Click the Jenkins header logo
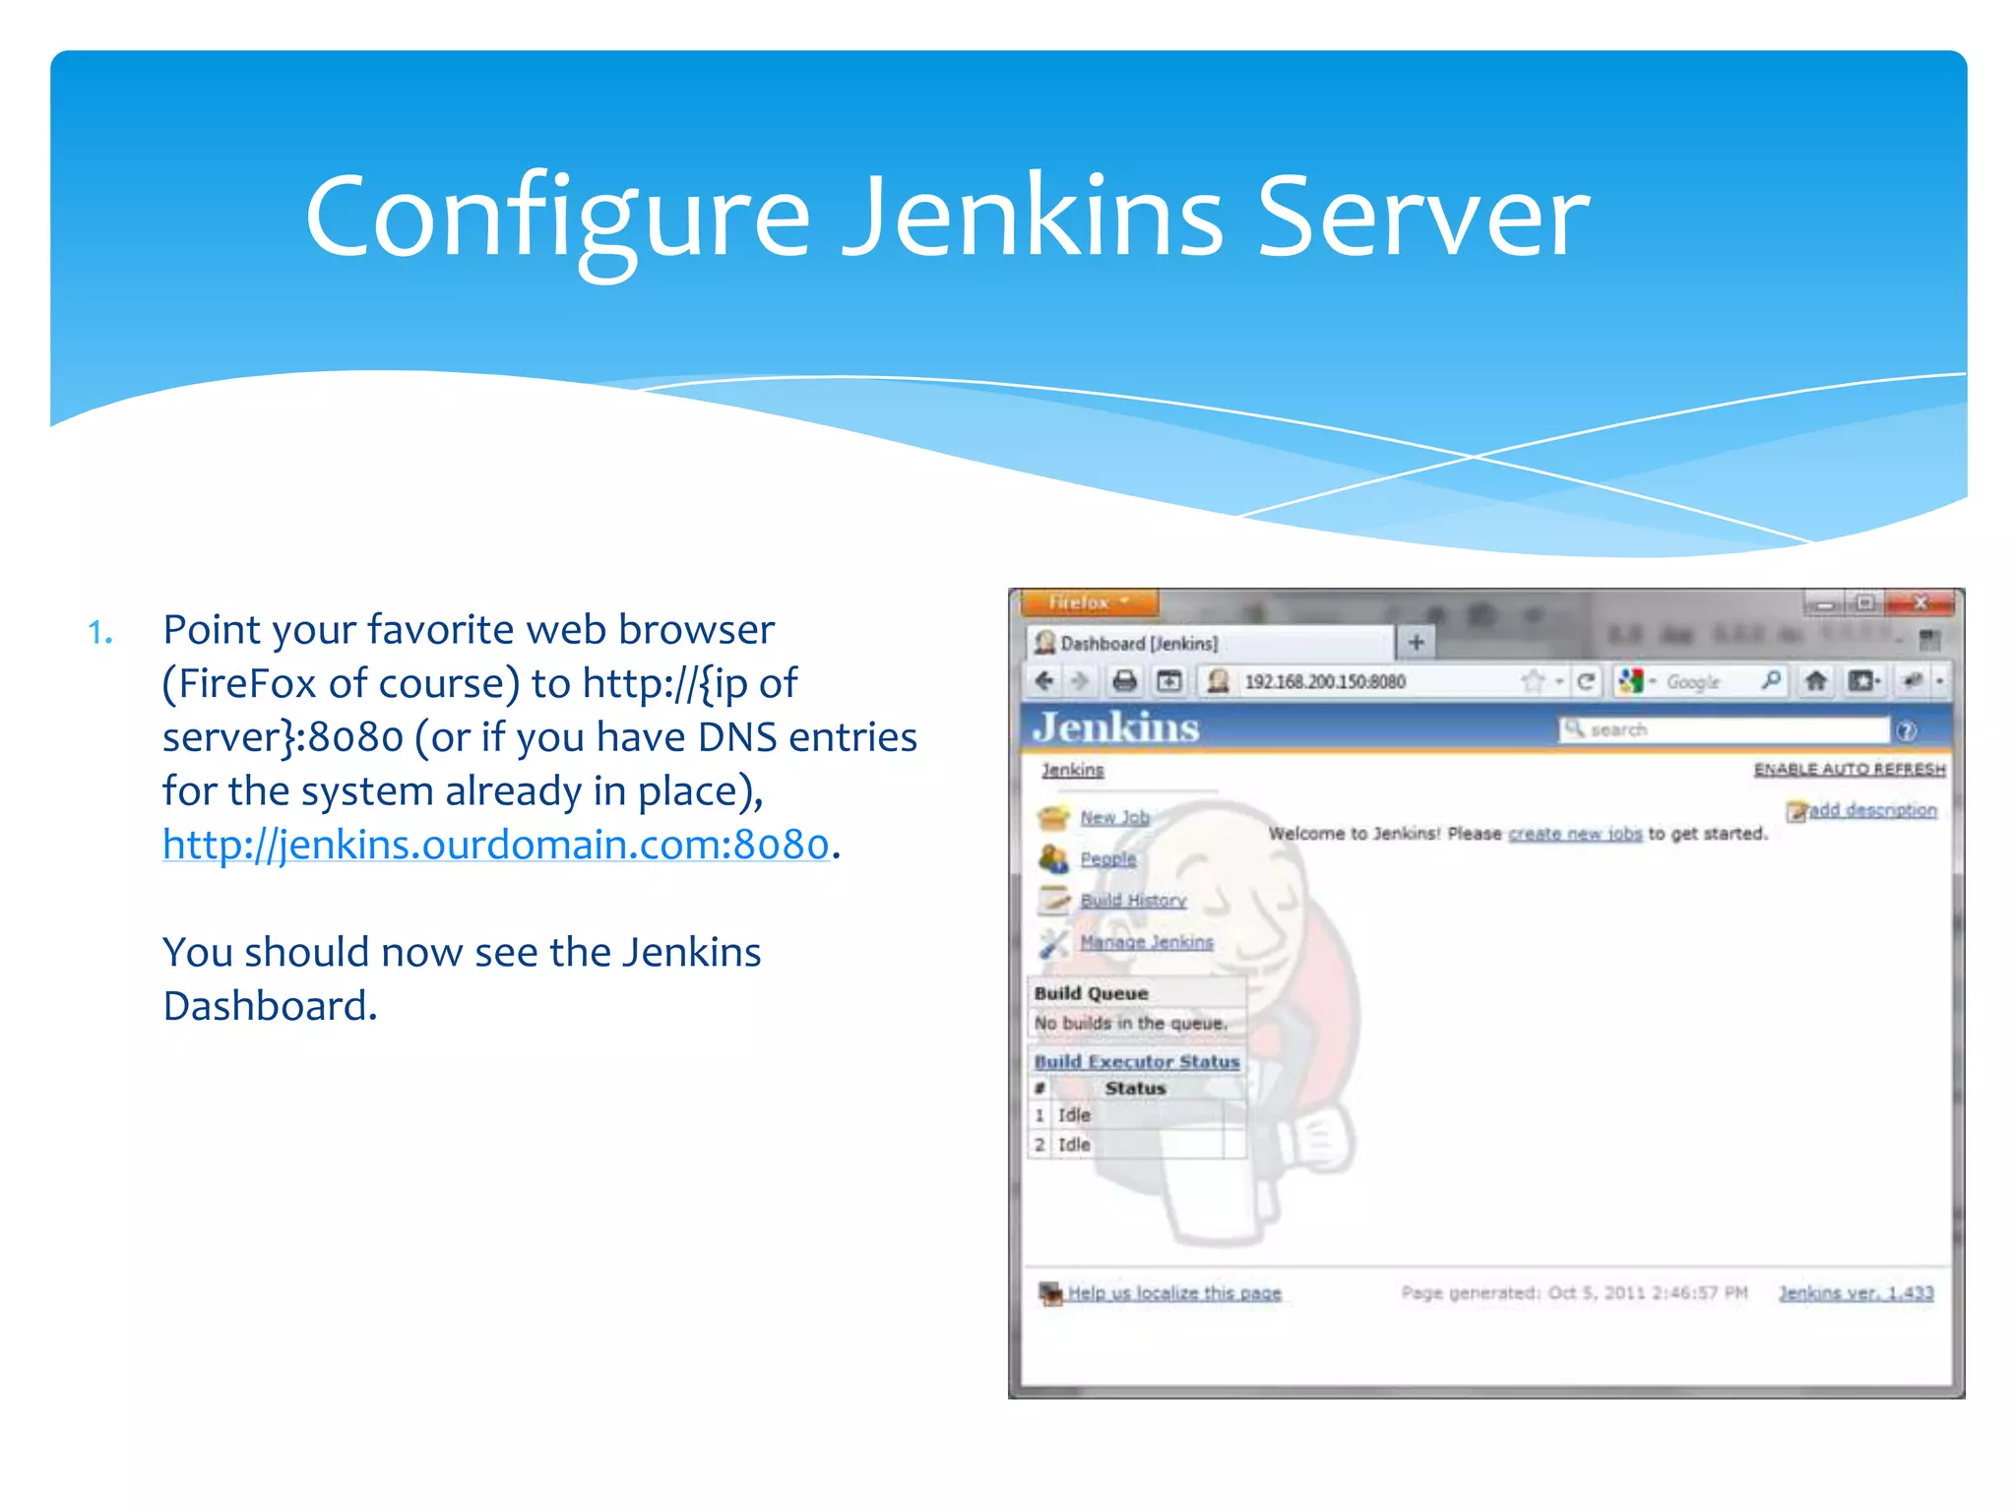Image resolution: width=2016 pixels, height=1512 pixels. point(1115,727)
